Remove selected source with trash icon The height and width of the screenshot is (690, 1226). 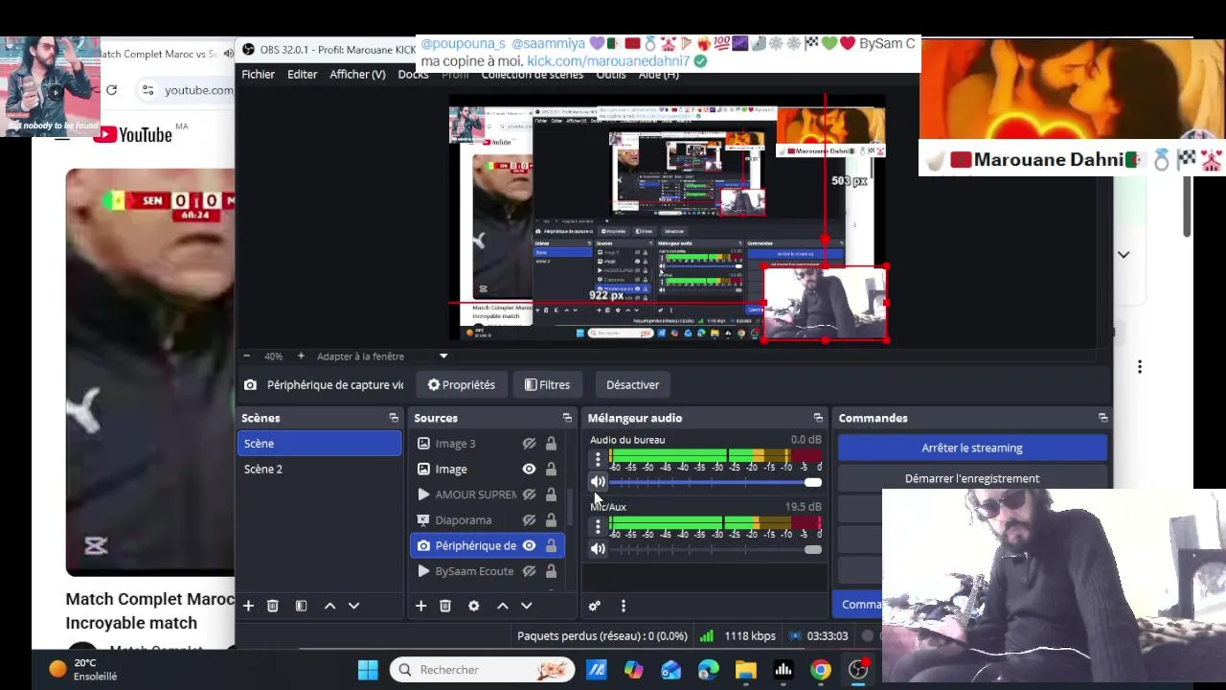(445, 606)
